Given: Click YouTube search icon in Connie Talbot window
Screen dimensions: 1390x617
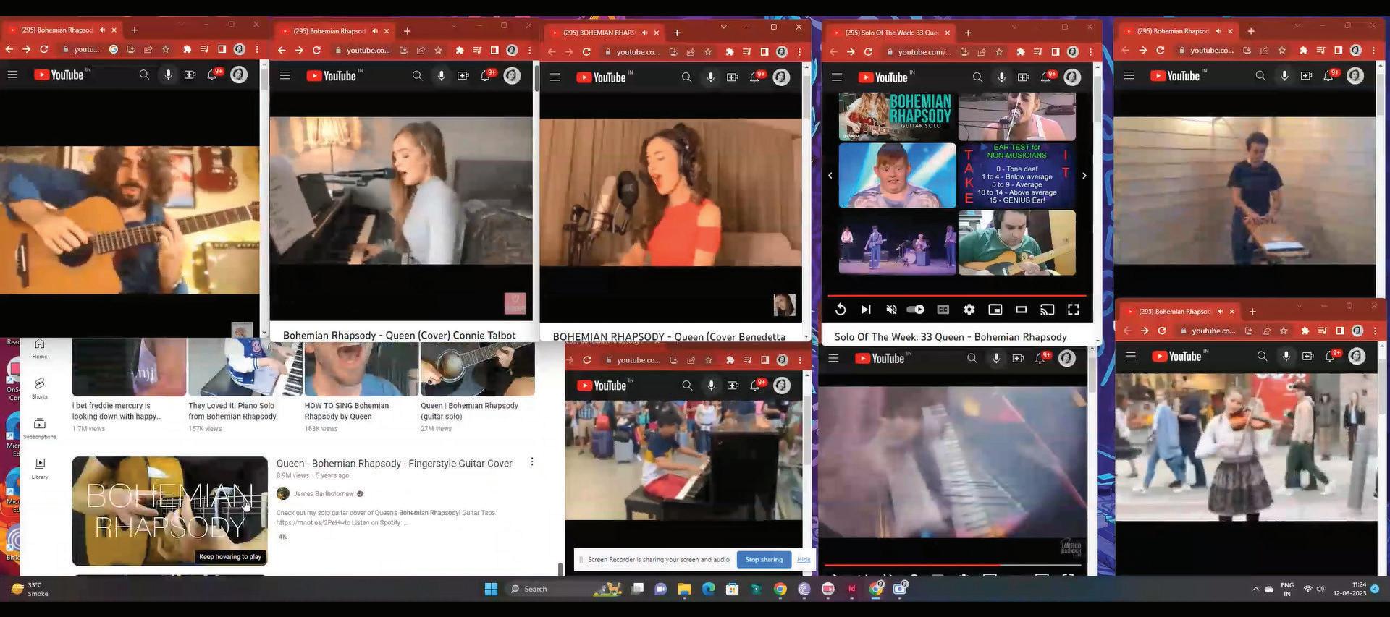Looking at the screenshot, I should pyautogui.click(x=417, y=76).
